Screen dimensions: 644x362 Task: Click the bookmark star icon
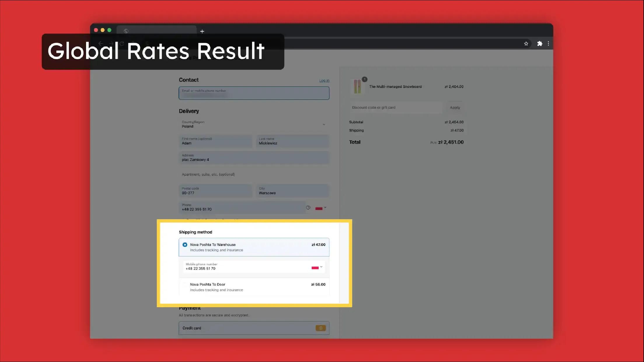[526, 44]
